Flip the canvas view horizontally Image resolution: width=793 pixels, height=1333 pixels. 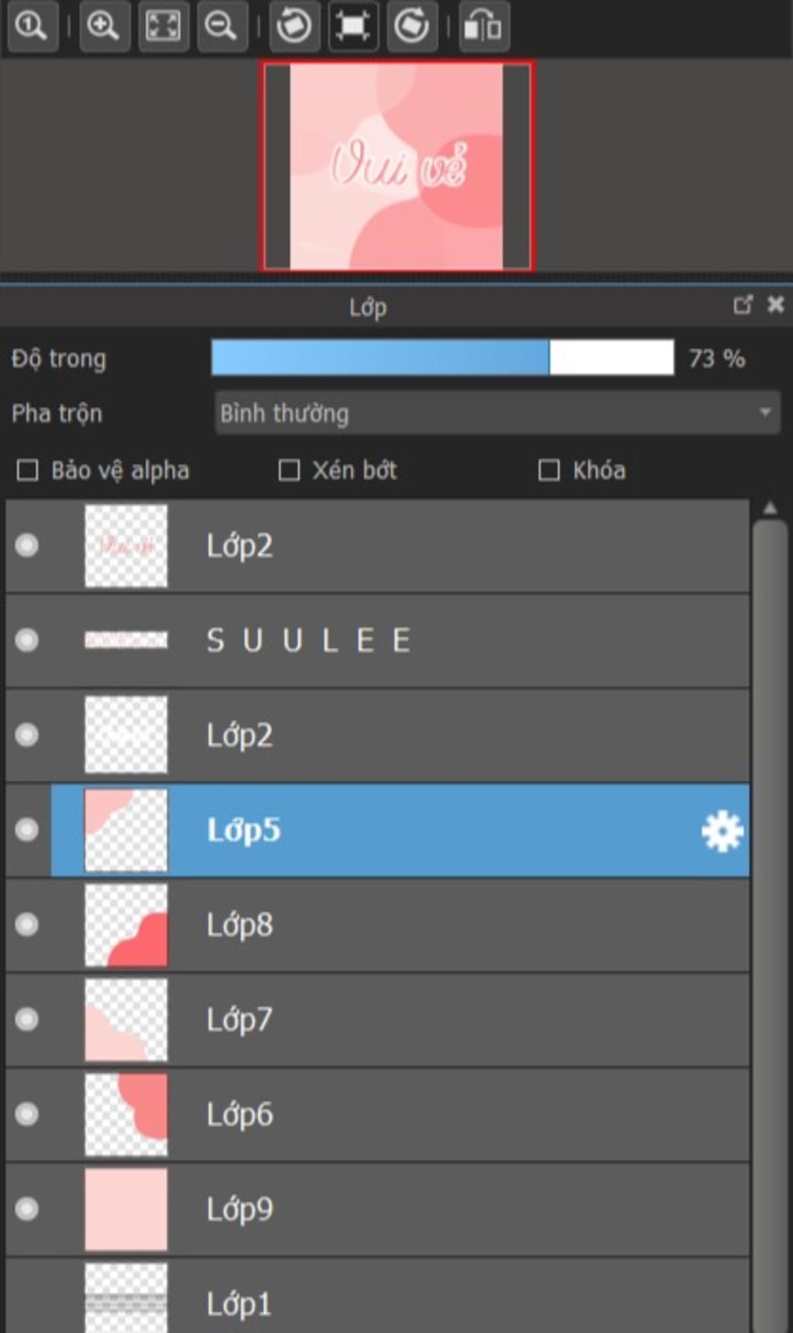coord(484,26)
